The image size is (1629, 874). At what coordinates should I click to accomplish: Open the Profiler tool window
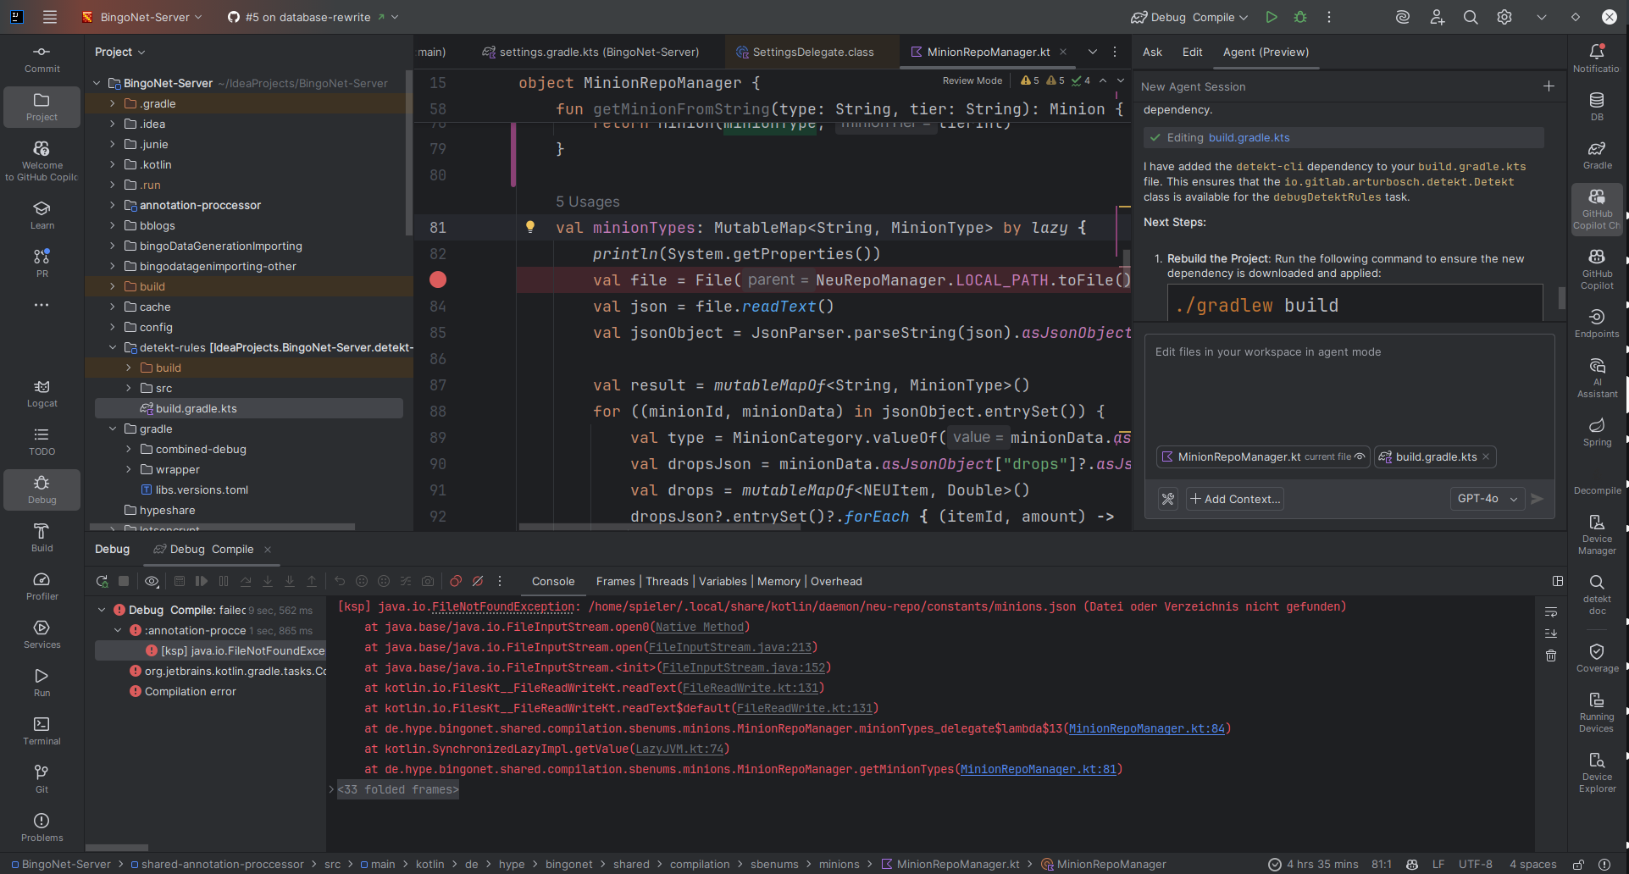pos(42,586)
